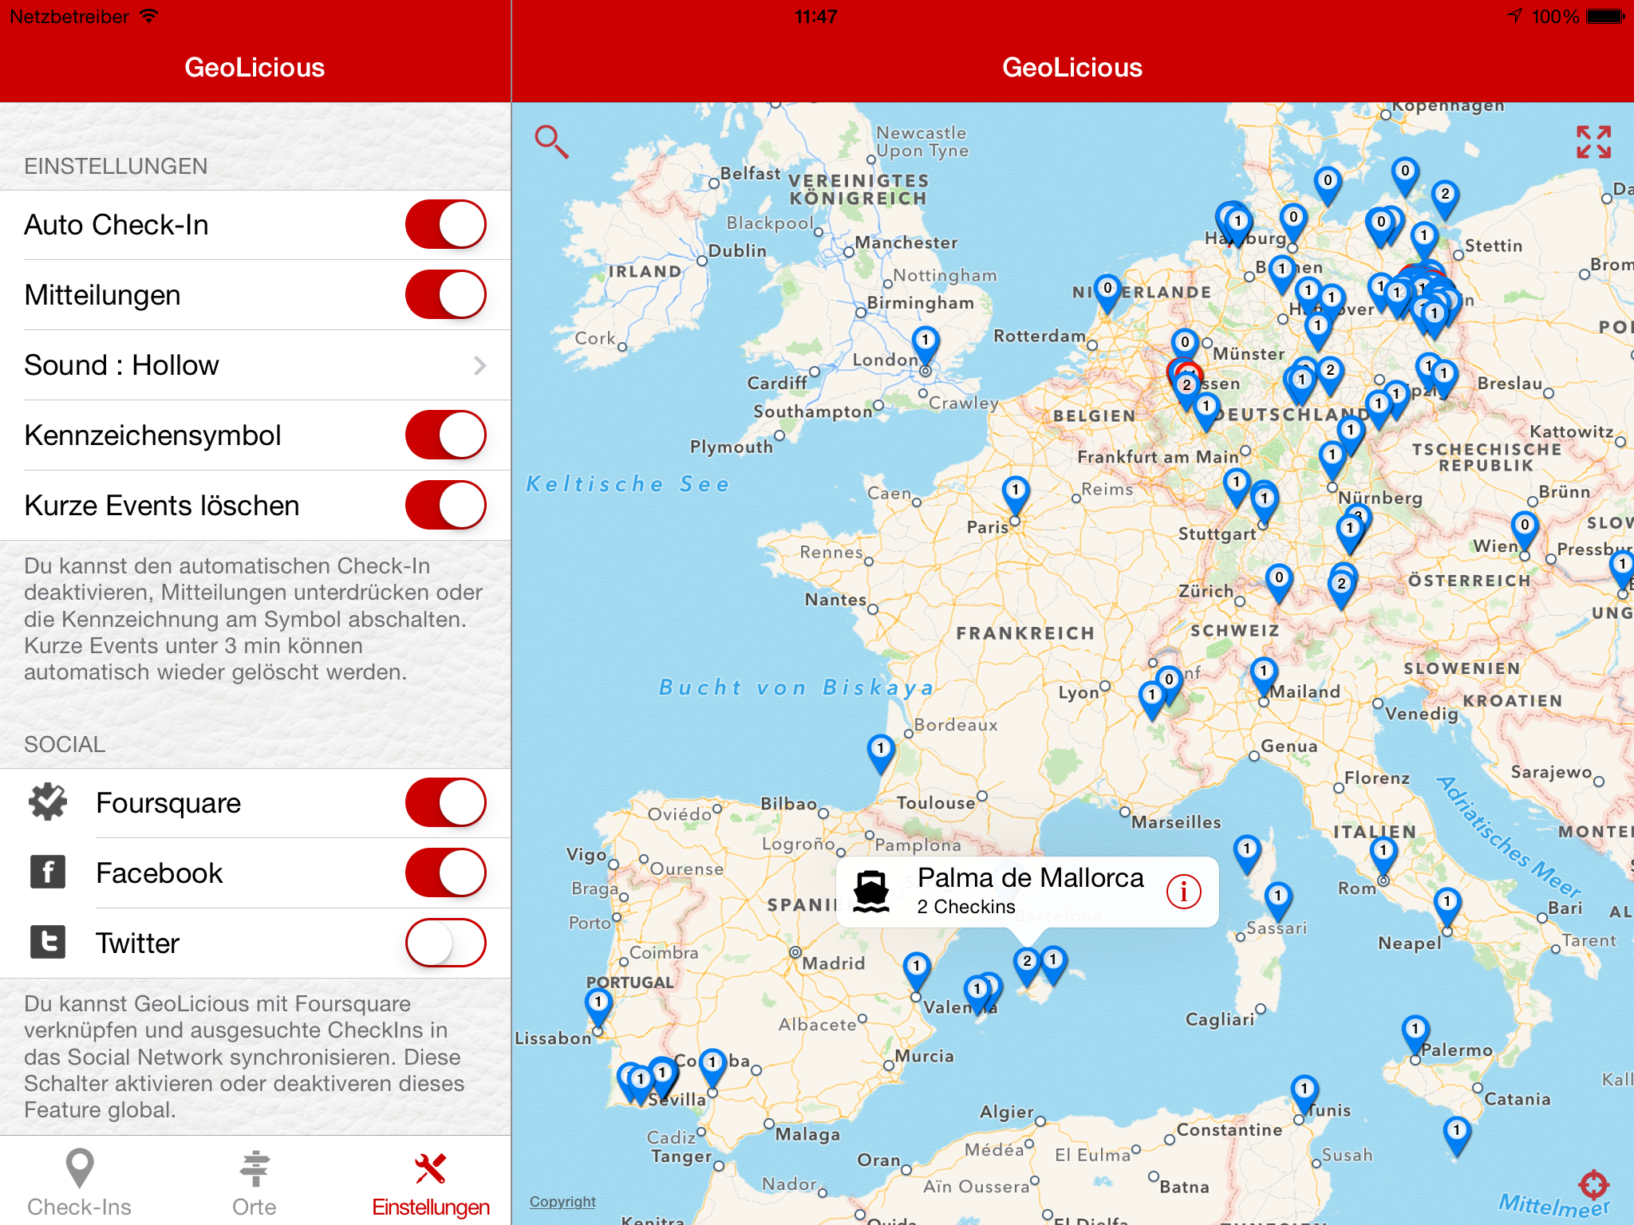The image size is (1634, 1225).
Task: Tap the Wi-Fi indicator in status bar
Action: click(x=149, y=16)
